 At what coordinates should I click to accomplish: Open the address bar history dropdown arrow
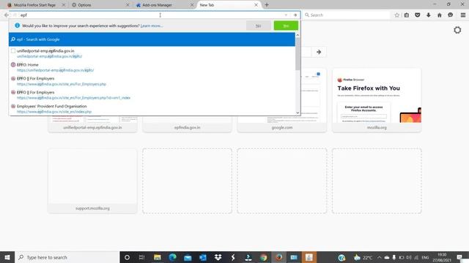pos(286,15)
